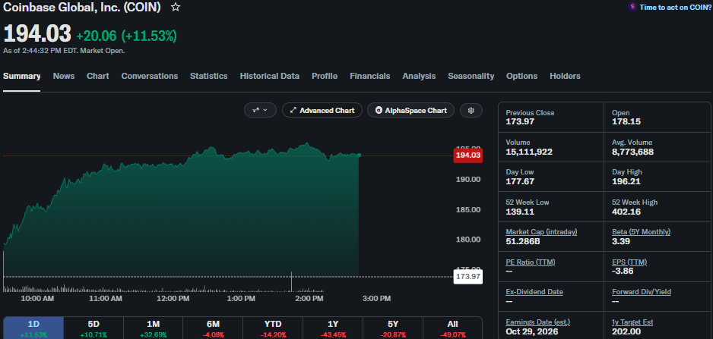713x339 pixels.
Task: Click Day Low value 177.67
Action: 520,181
